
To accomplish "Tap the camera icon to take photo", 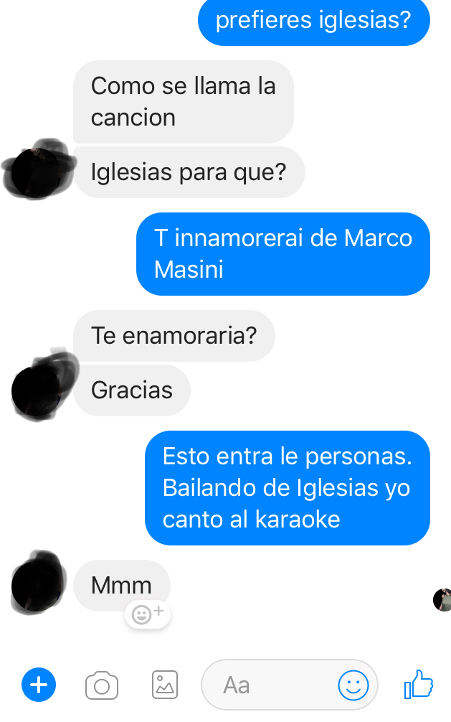I will tap(102, 685).
